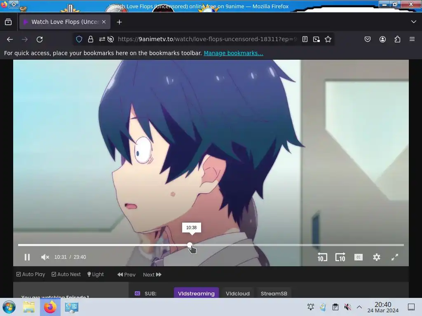Select the Watch Love Flops tab
This screenshot has width=422, height=316.
[x=65, y=22]
